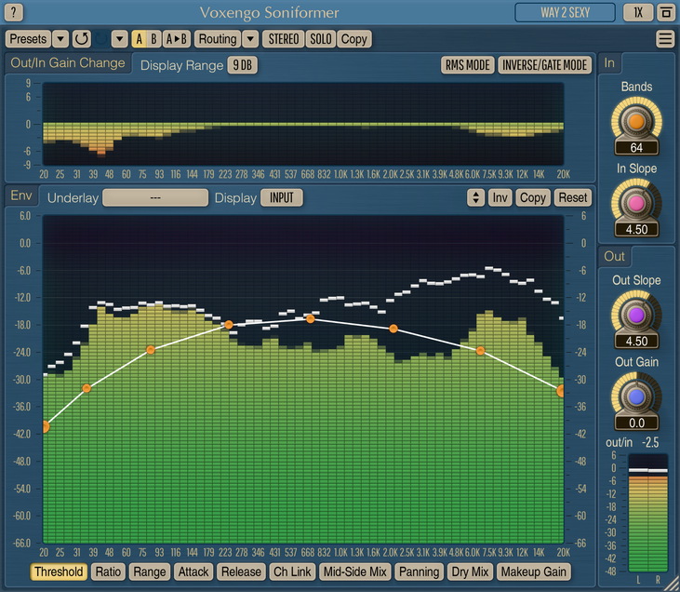Select the Ch Link envelope tab

pyautogui.click(x=292, y=572)
